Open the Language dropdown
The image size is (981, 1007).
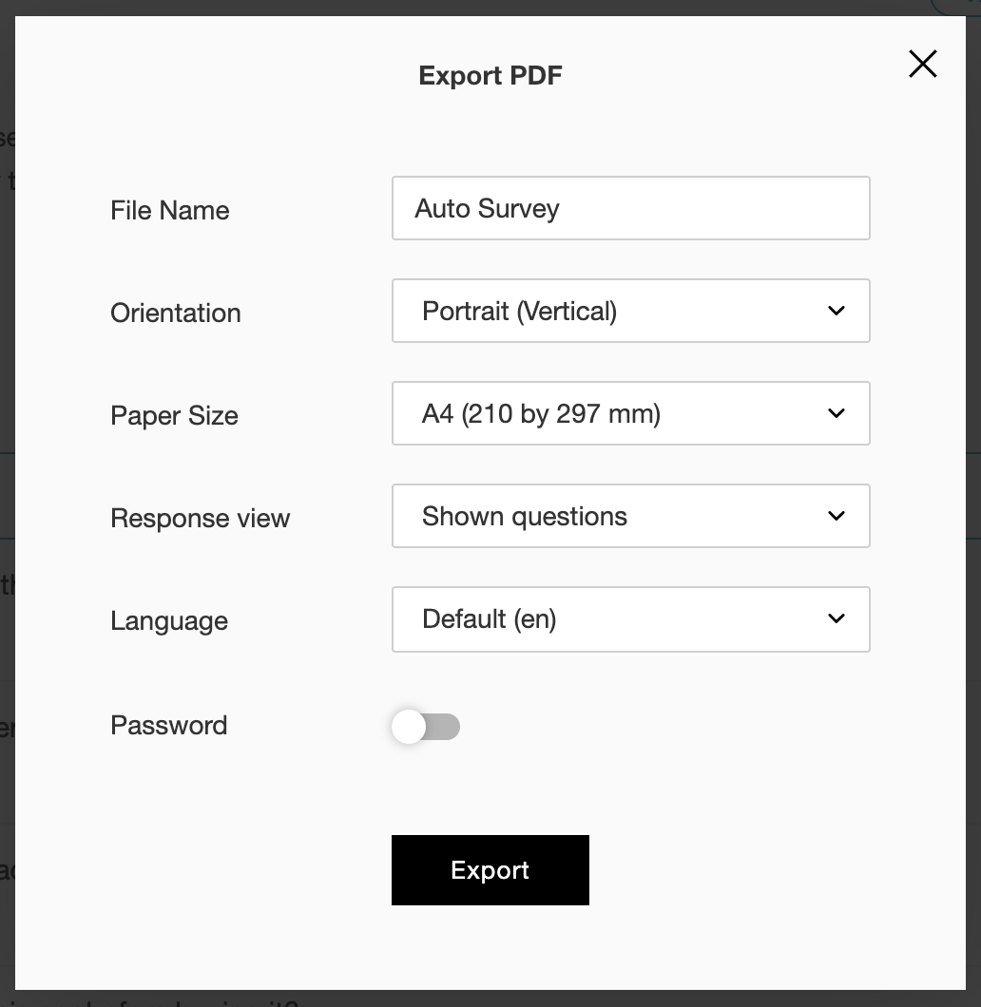[x=629, y=618]
